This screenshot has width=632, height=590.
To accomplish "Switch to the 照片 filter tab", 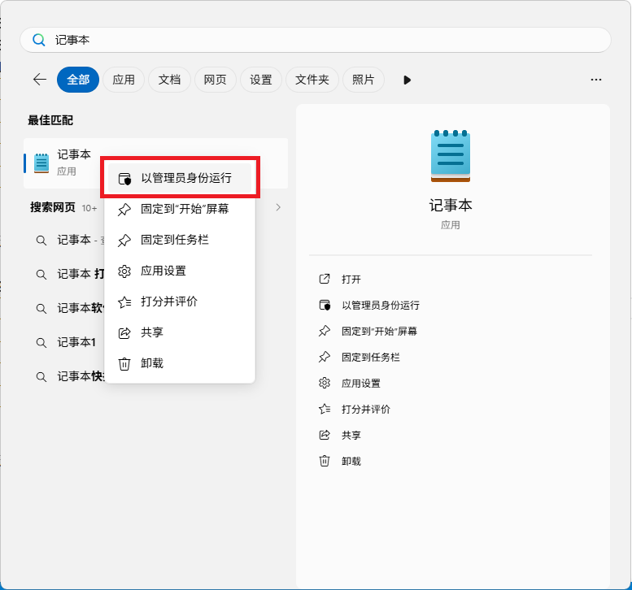I will [363, 80].
